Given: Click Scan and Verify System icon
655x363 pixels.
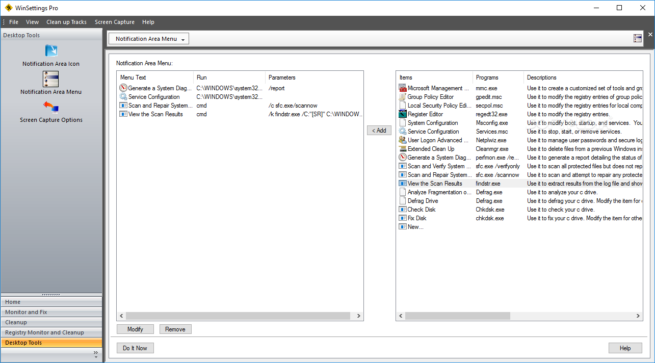Looking at the screenshot, I should [403, 166].
